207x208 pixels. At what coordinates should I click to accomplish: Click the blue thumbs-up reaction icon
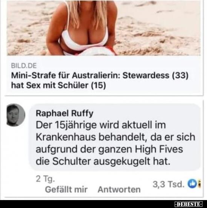pyautogui.click(x=192, y=184)
